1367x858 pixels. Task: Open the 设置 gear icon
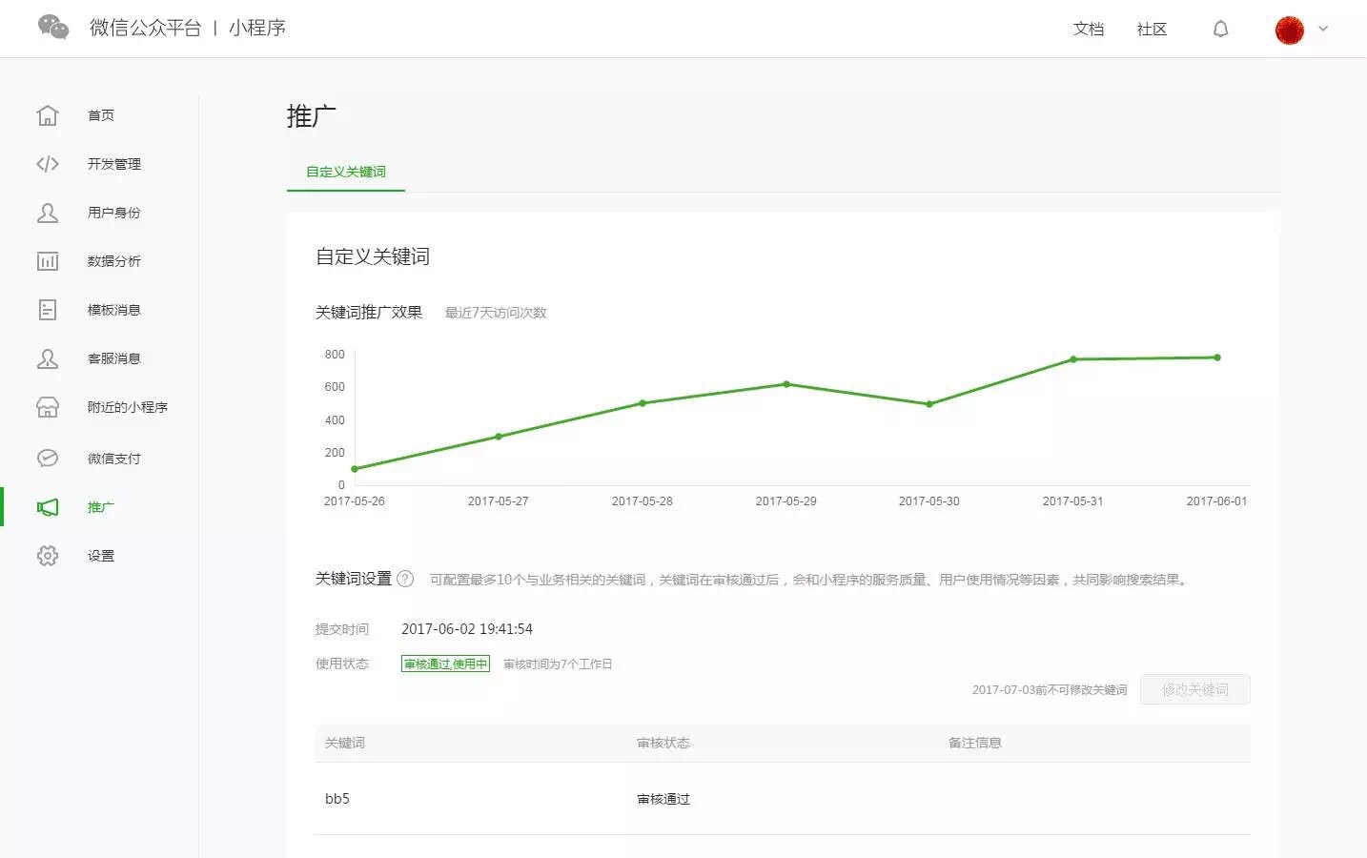click(48, 556)
